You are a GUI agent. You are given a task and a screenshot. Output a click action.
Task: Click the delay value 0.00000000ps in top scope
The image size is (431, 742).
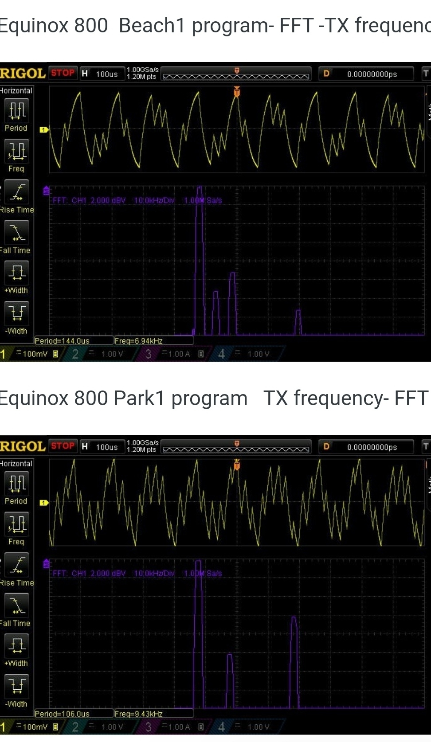372,74
